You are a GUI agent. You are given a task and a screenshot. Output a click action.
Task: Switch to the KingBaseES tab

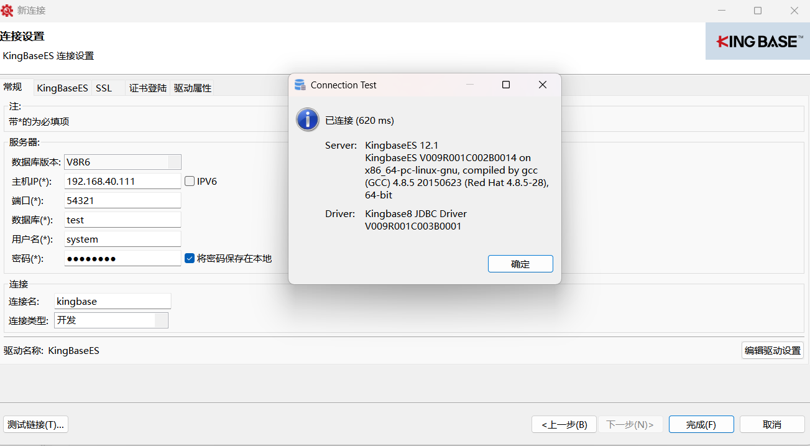pos(62,88)
